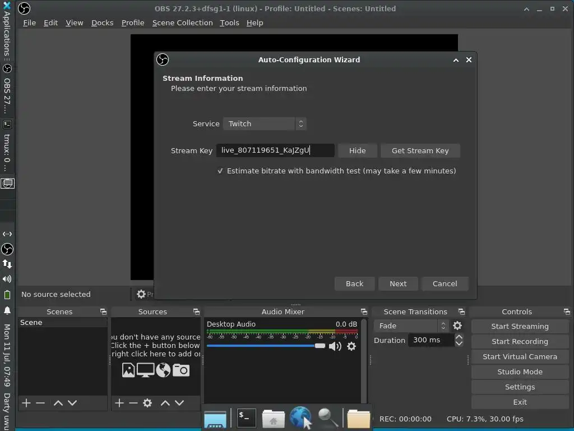Viewport: 574px width, 431px height.
Task: Open source properties gear in Sources toolbar
Action: 147,403
